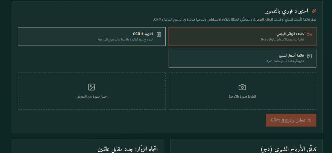Open اختيار صورة من المعرض drop area
Screen dimensions: 332x153
(x=92, y=91)
